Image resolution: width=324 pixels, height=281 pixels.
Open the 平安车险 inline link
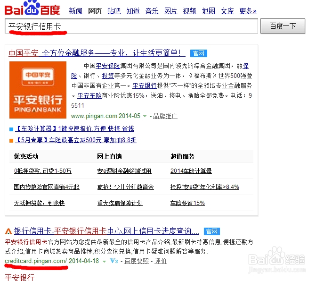pos(89,95)
